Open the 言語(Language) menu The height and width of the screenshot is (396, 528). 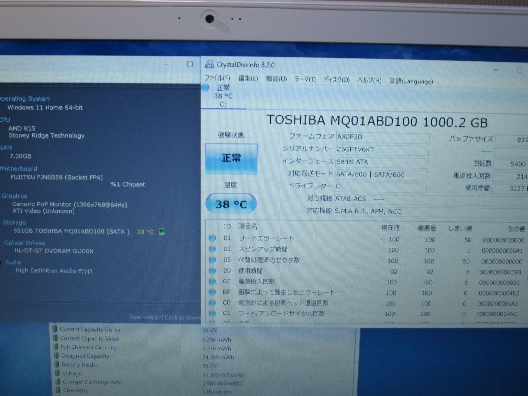tap(411, 81)
